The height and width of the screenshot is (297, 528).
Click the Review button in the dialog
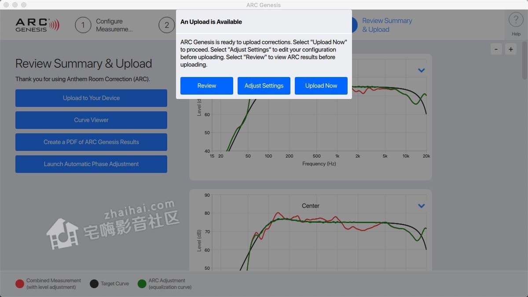click(207, 86)
